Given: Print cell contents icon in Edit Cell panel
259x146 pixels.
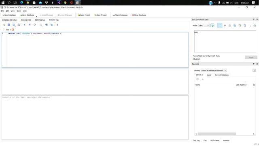Looking at the screenshot, I should pos(255,26).
